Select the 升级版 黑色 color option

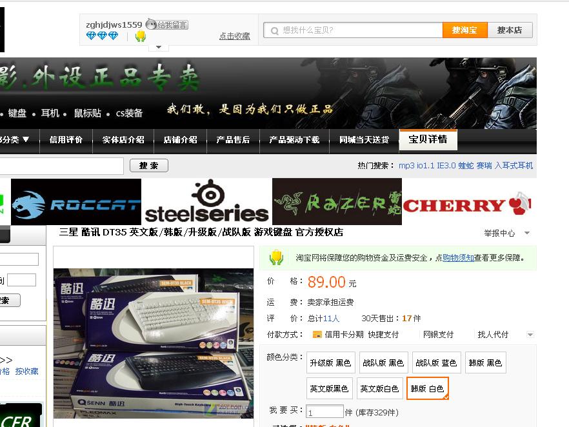(330, 362)
